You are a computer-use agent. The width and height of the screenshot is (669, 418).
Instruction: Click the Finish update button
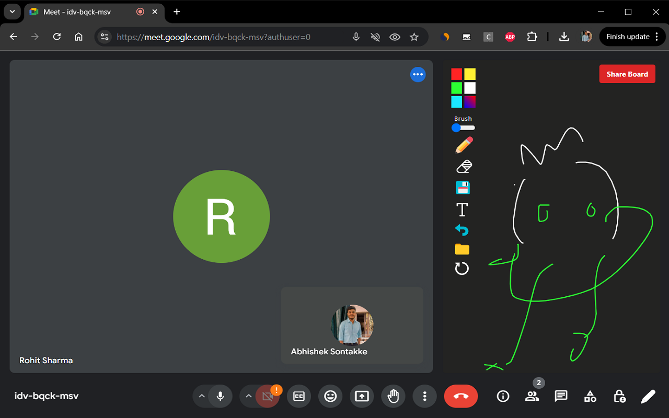(x=628, y=36)
